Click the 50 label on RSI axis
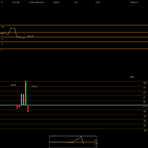Screen dimensions: 148x148 [2, 39]
